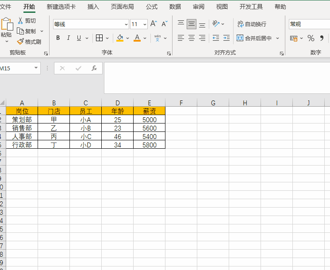Open the 常规 number format dropdown

click(x=309, y=24)
